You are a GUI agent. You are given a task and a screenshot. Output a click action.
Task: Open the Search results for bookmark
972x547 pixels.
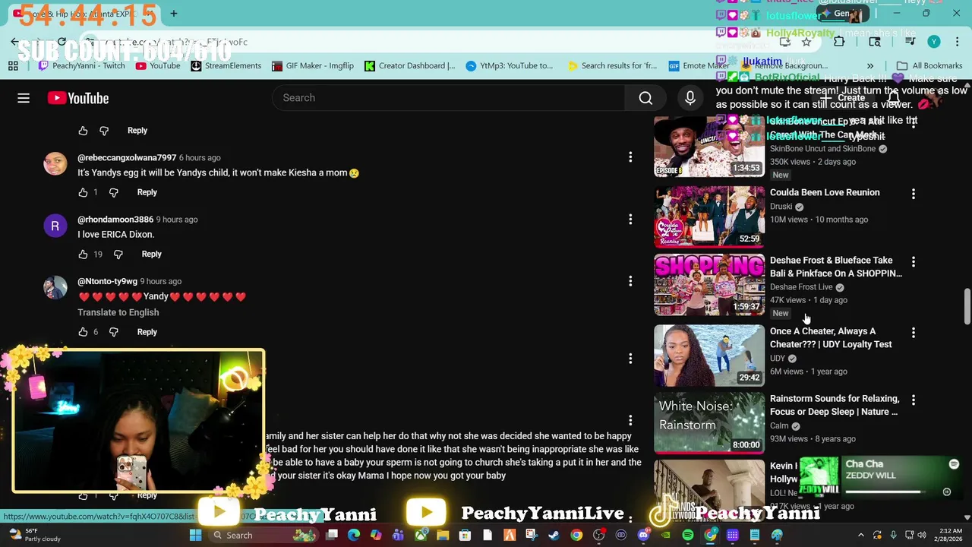[612, 65]
